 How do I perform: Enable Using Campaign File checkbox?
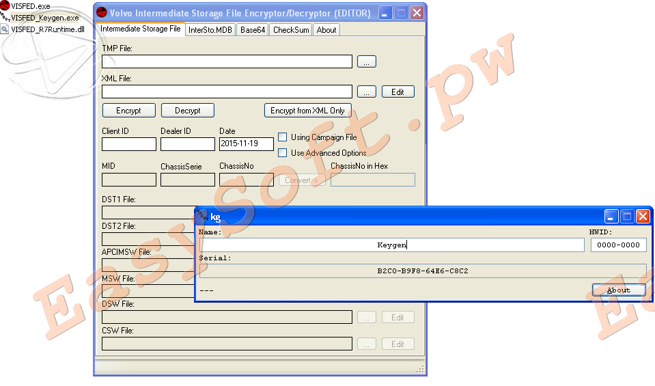point(283,137)
